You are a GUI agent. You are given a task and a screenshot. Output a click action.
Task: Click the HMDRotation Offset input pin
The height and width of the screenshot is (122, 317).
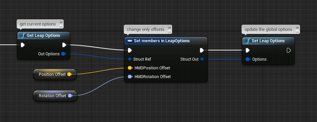[x=130, y=77]
